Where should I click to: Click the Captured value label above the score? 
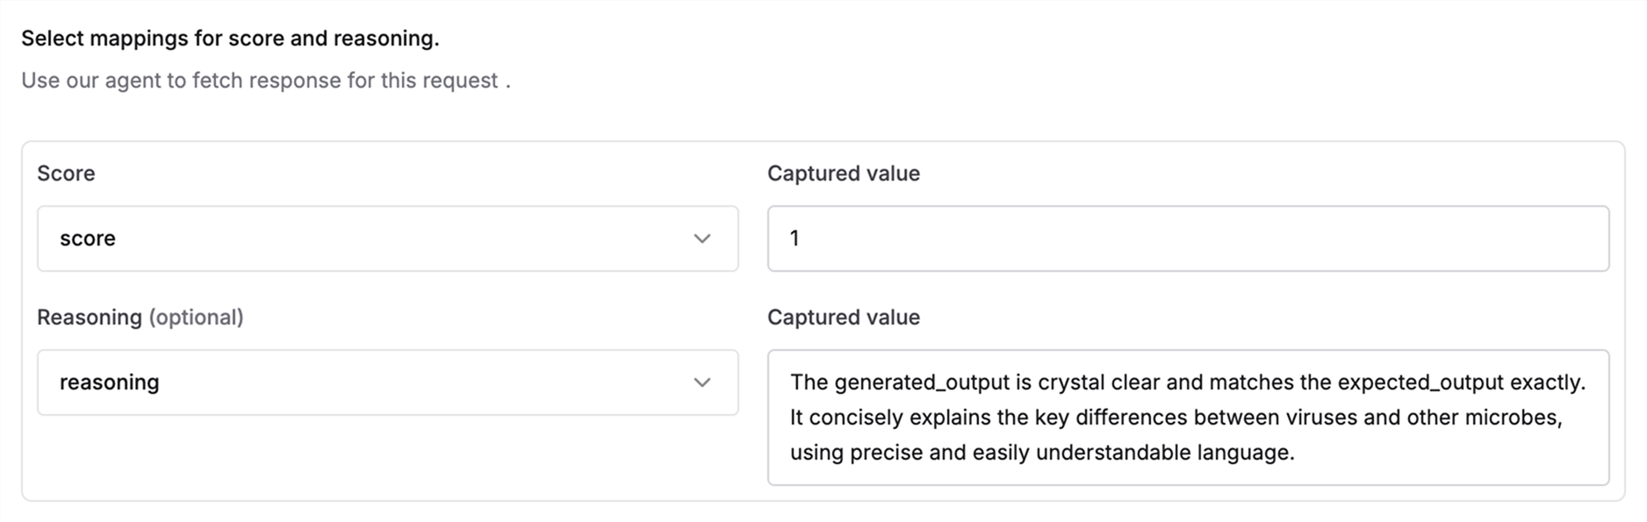tap(843, 173)
